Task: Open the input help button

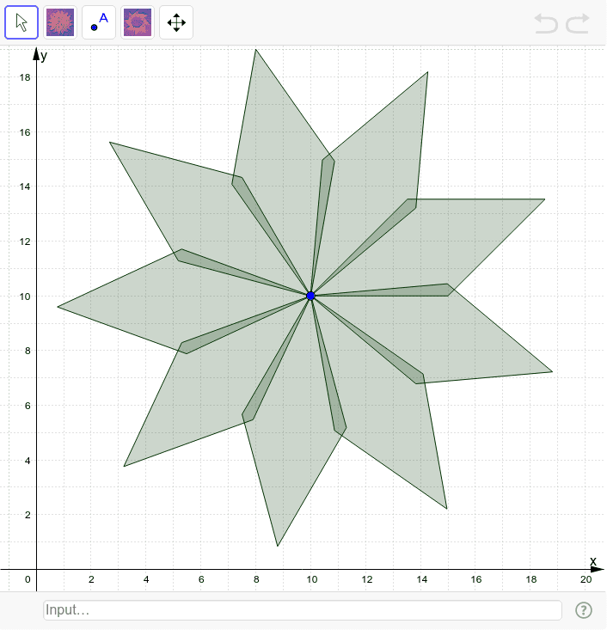Action: pos(583,610)
